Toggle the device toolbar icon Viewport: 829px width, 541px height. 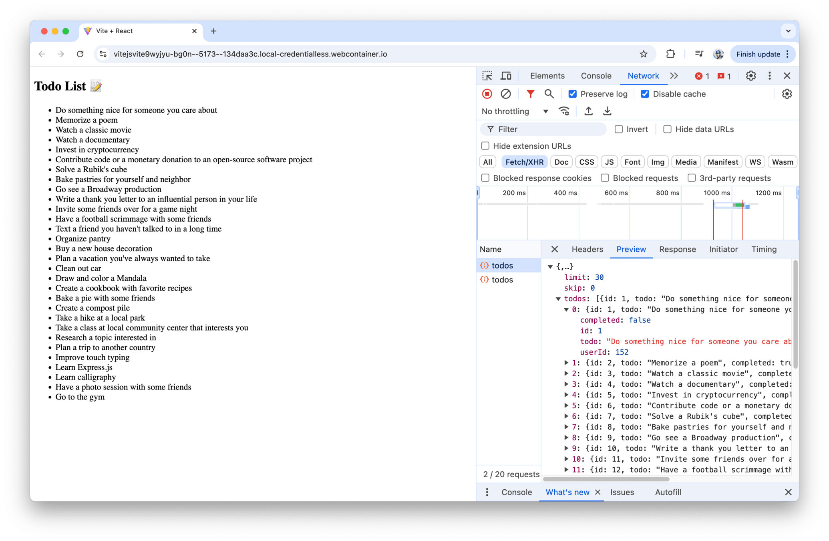(x=506, y=76)
